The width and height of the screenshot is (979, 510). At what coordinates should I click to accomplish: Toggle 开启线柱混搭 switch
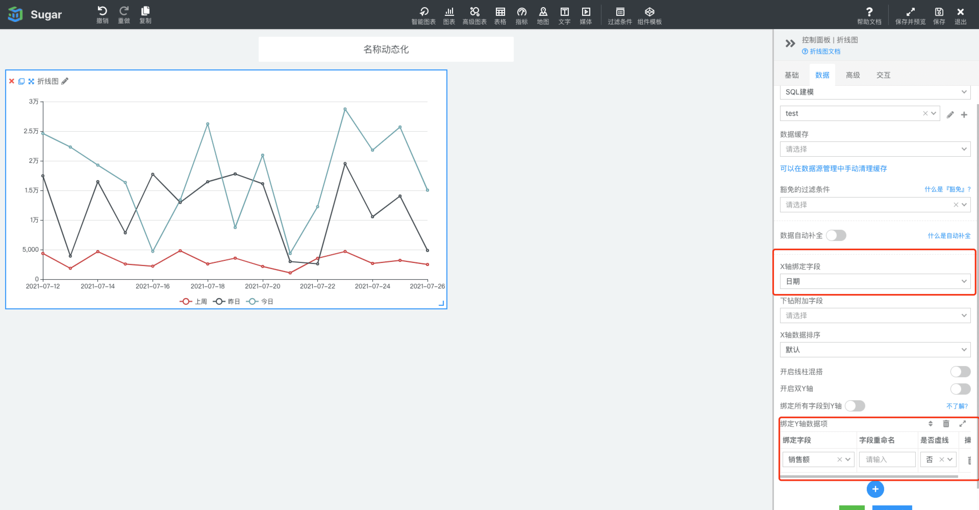(960, 372)
